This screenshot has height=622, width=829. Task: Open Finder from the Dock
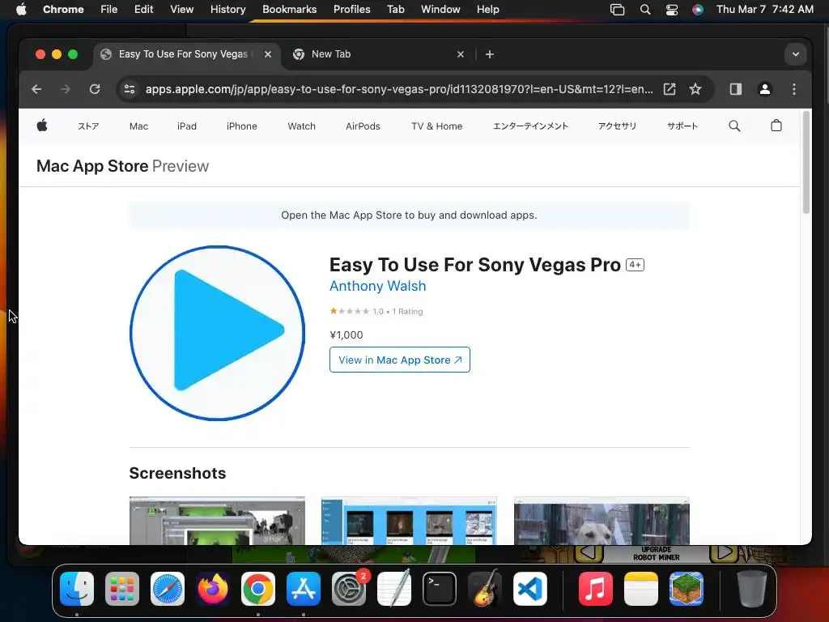point(77,589)
